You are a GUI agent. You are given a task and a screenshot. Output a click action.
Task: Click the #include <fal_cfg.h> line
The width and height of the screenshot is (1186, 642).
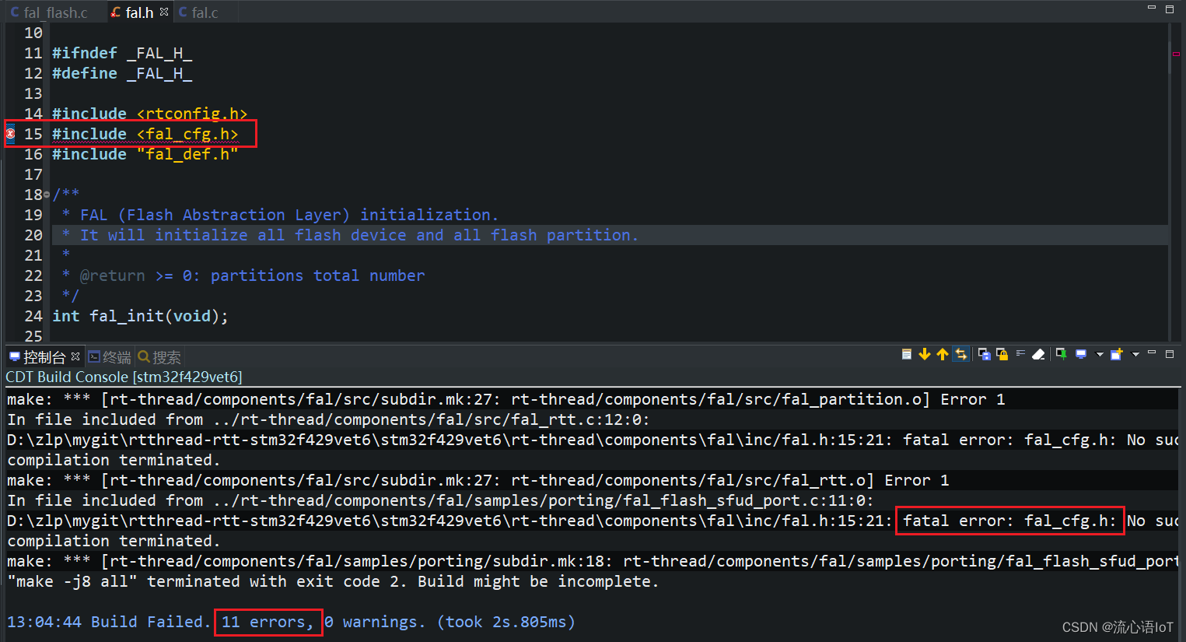(x=145, y=134)
